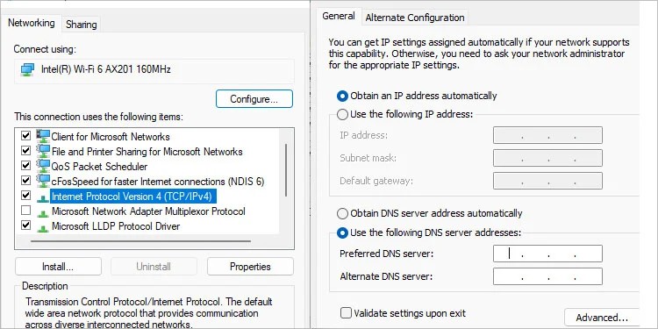Click the Install... button
Image resolution: width=658 pixels, height=329 pixels.
[x=58, y=267]
